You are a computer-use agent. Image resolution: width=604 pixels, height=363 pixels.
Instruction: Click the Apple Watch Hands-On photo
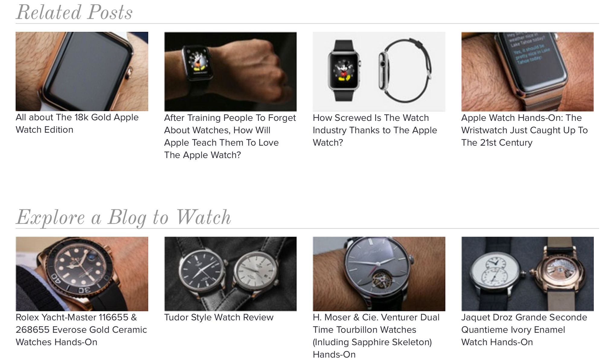(527, 72)
